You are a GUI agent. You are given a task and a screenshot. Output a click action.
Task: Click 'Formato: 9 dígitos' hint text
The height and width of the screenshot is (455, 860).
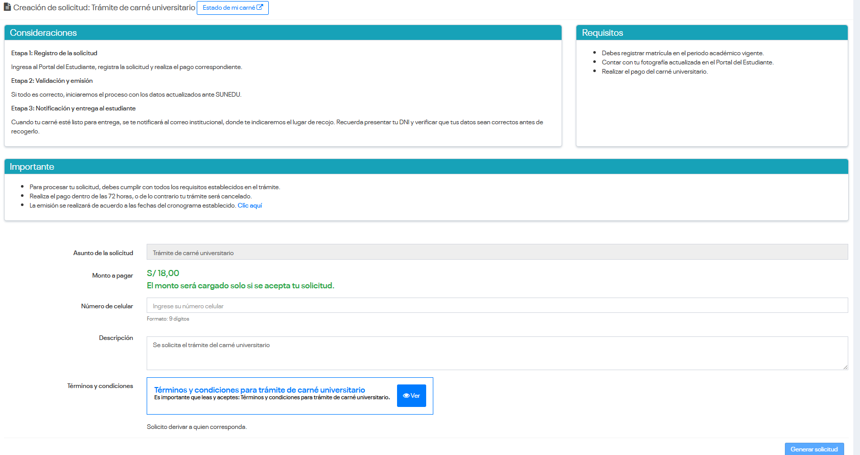point(168,319)
